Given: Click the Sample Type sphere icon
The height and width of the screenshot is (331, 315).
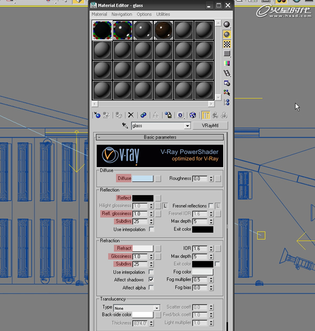Looking at the screenshot, I should [x=227, y=25].
